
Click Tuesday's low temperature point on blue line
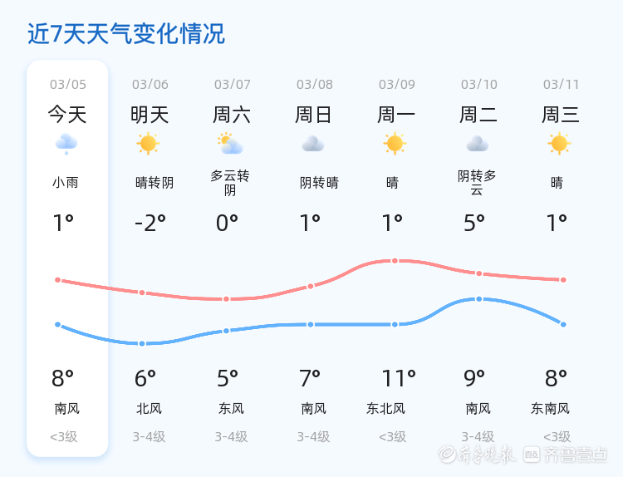click(x=478, y=299)
